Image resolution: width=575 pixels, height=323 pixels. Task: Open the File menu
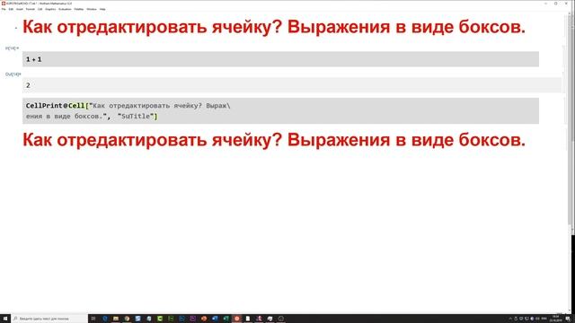(x=4, y=9)
